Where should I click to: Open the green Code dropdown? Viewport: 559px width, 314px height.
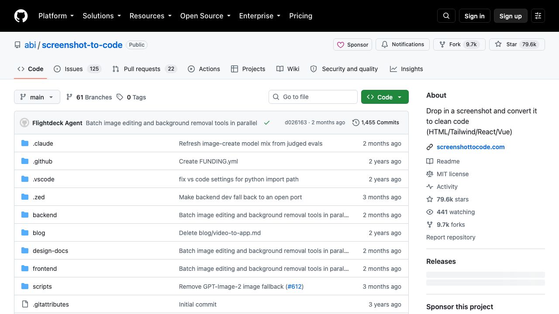[x=385, y=97]
